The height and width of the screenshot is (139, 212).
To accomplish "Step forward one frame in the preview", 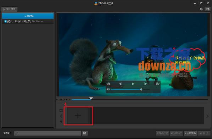I will [x=145, y=84].
